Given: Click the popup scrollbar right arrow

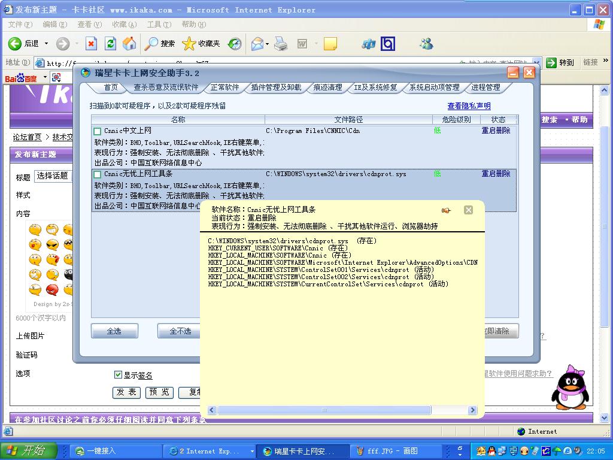Looking at the screenshot, I should [472, 410].
